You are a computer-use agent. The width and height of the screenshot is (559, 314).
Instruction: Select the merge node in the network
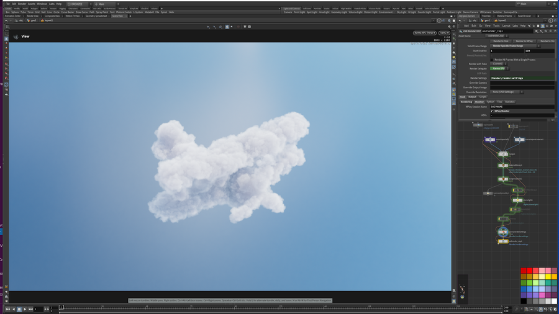(x=502, y=154)
